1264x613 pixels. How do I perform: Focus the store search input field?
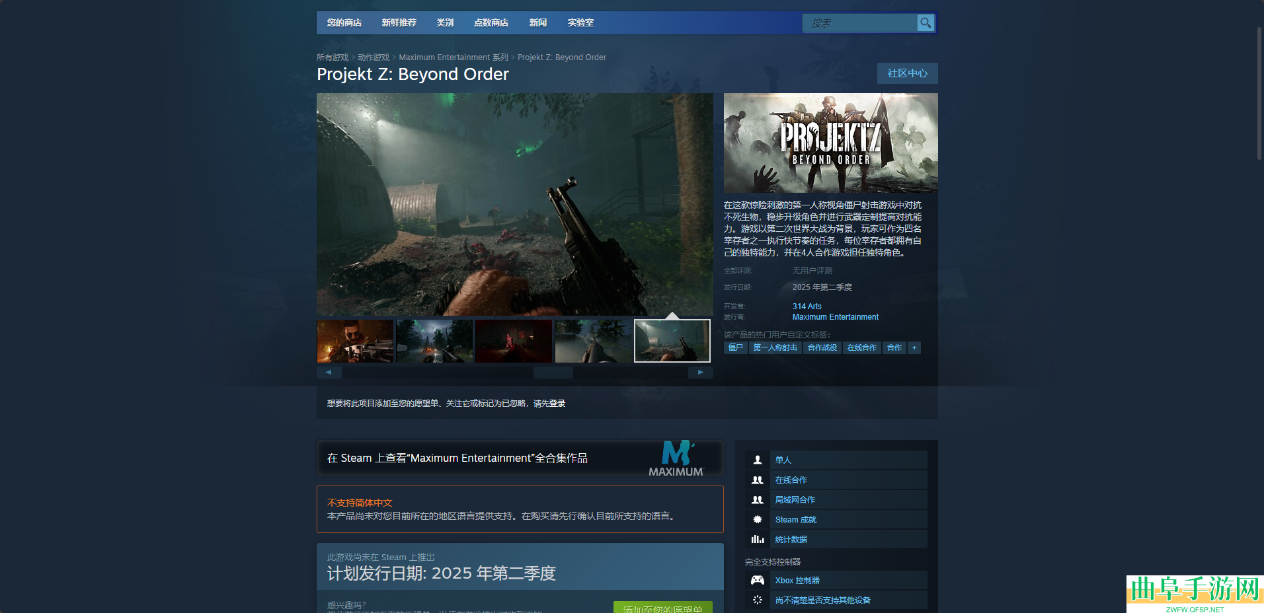click(x=860, y=23)
